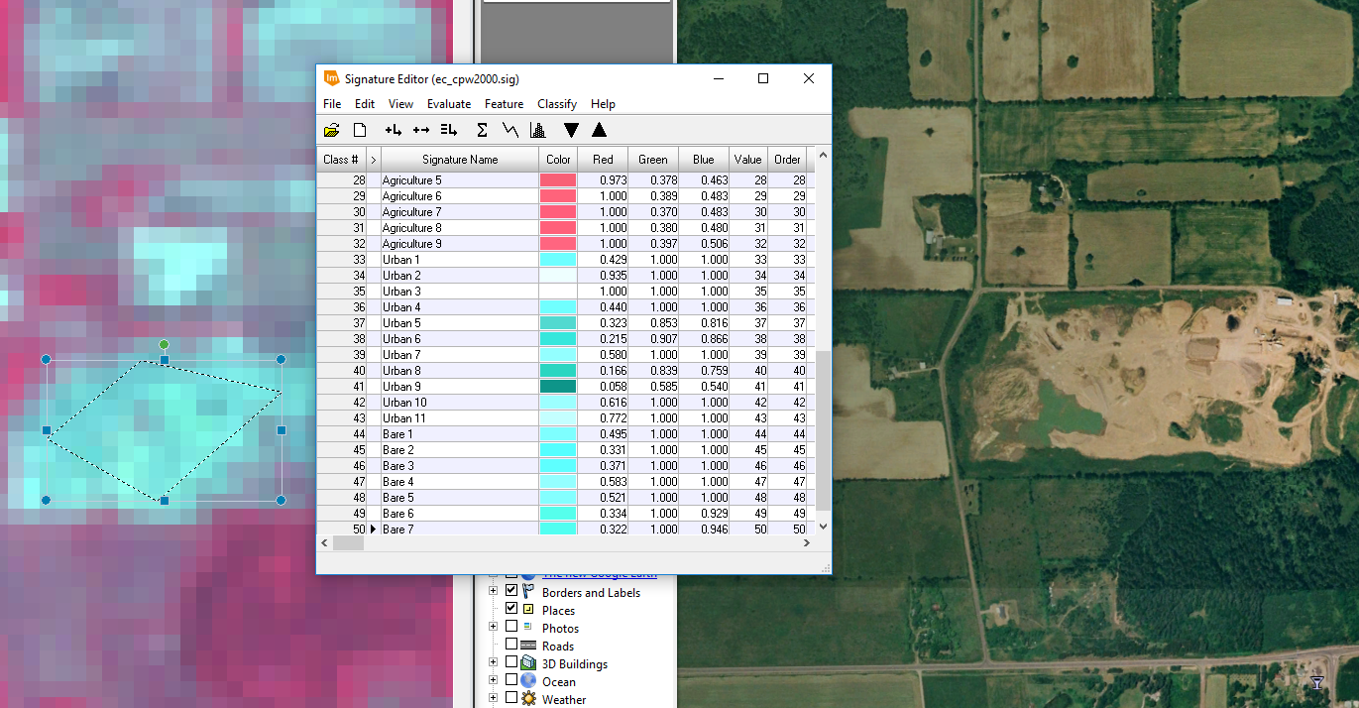The height and width of the screenshot is (708, 1359).
Task: Enable the Roads layer in Google Earth
Action: click(512, 646)
